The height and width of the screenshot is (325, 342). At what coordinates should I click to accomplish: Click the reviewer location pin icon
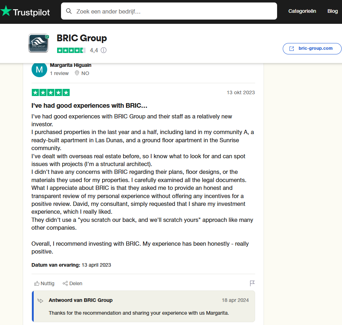77,73
